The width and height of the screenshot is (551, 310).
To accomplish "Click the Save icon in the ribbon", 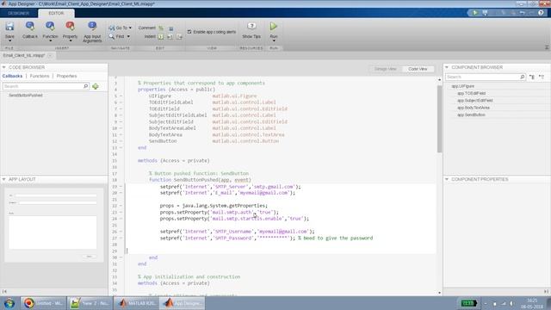I will (9, 27).
